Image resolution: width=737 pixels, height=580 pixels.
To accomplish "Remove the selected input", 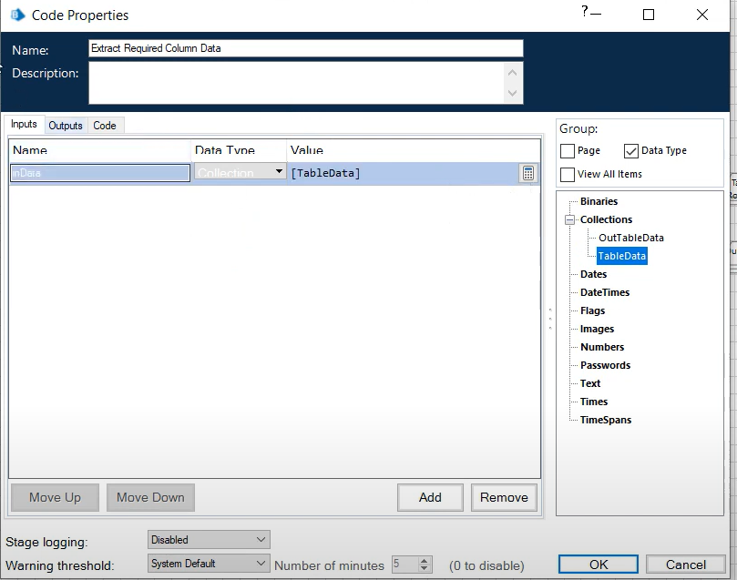I will point(504,497).
